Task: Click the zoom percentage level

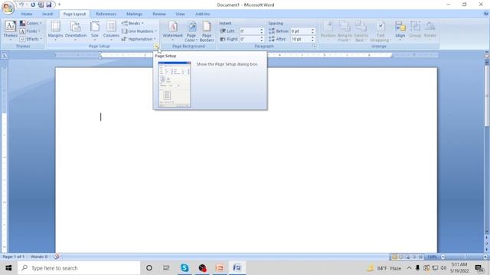Action: coord(432,257)
